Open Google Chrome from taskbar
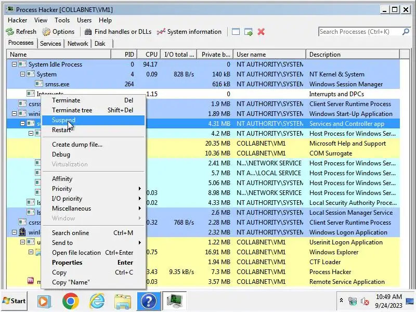 (x=70, y=301)
